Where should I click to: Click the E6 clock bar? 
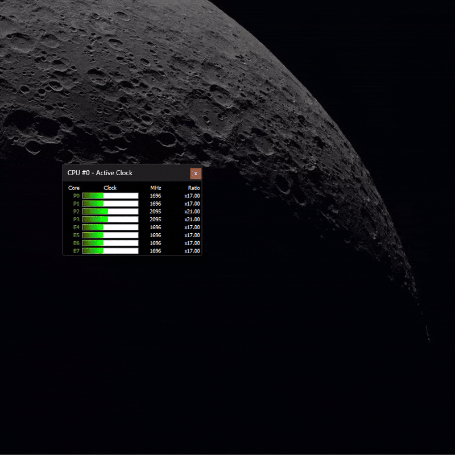(x=110, y=243)
